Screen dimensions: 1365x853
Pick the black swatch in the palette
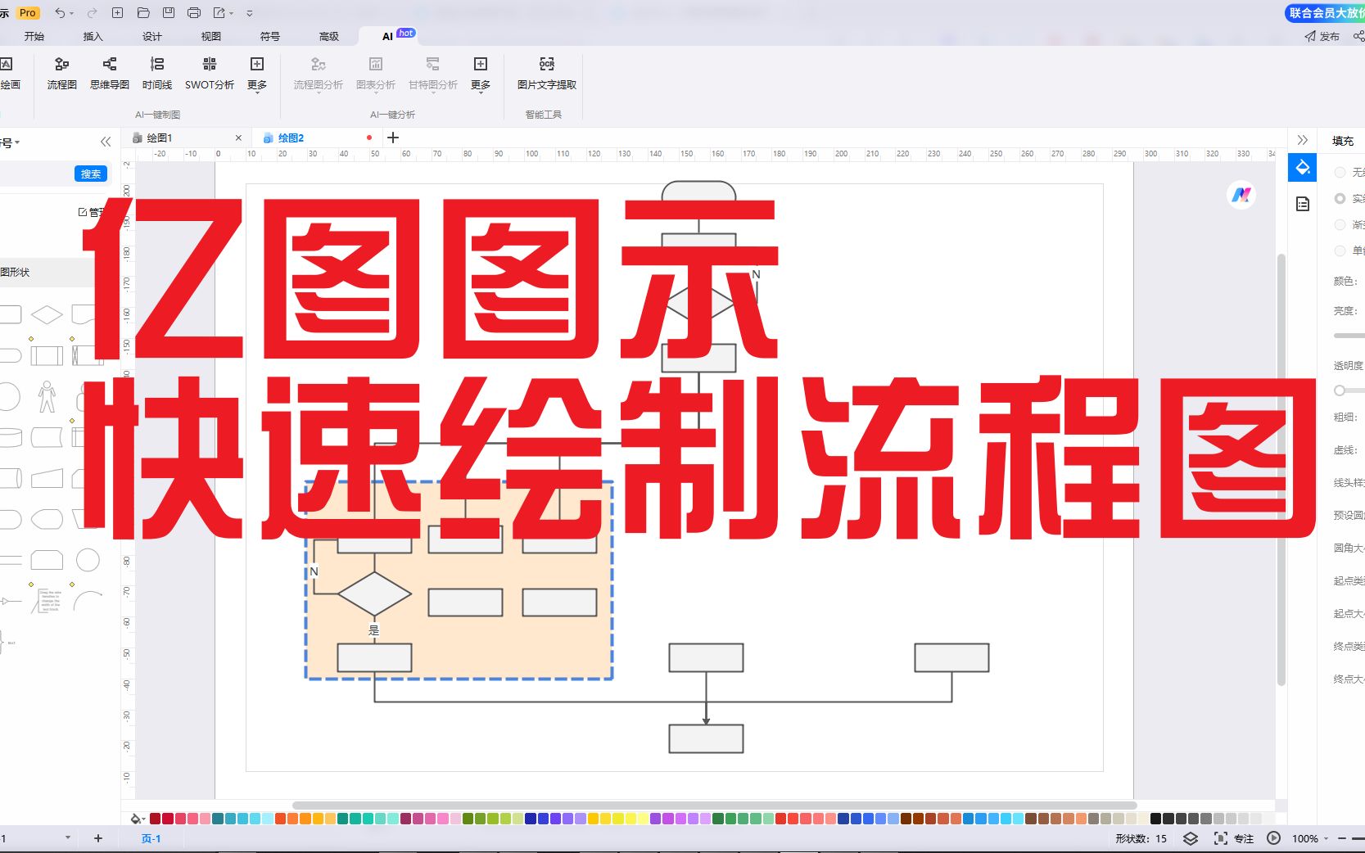(x=1155, y=819)
